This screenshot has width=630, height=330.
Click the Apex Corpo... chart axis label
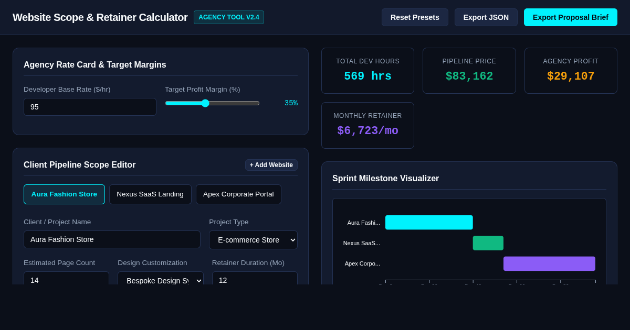click(362, 263)
